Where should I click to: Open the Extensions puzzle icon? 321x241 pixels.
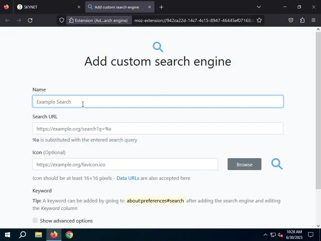302,20
